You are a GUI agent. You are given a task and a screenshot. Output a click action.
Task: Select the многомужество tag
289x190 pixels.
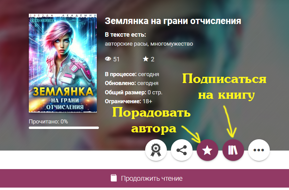click(x=172, y=44)
